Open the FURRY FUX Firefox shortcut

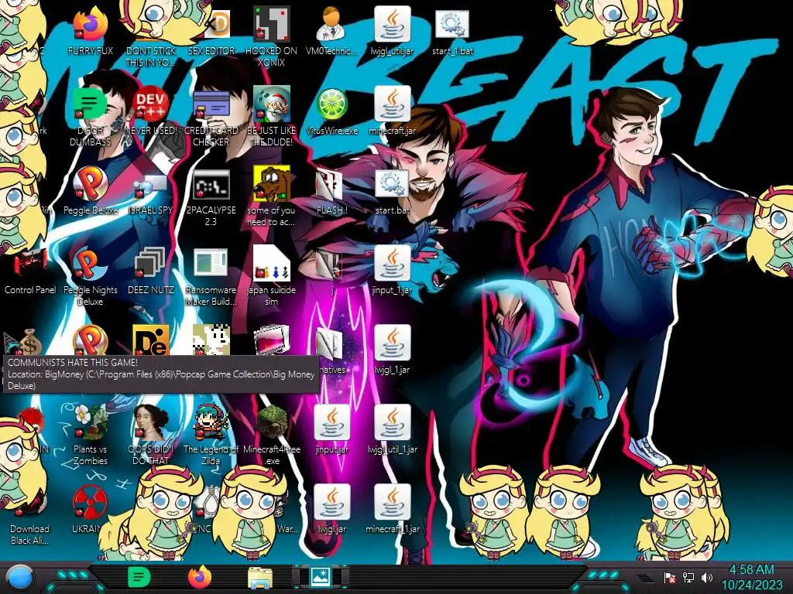point(90,26)
